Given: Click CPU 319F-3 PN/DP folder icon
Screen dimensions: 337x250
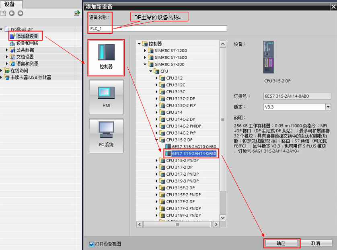Looking at the screenshot, I should coord(162,215).
